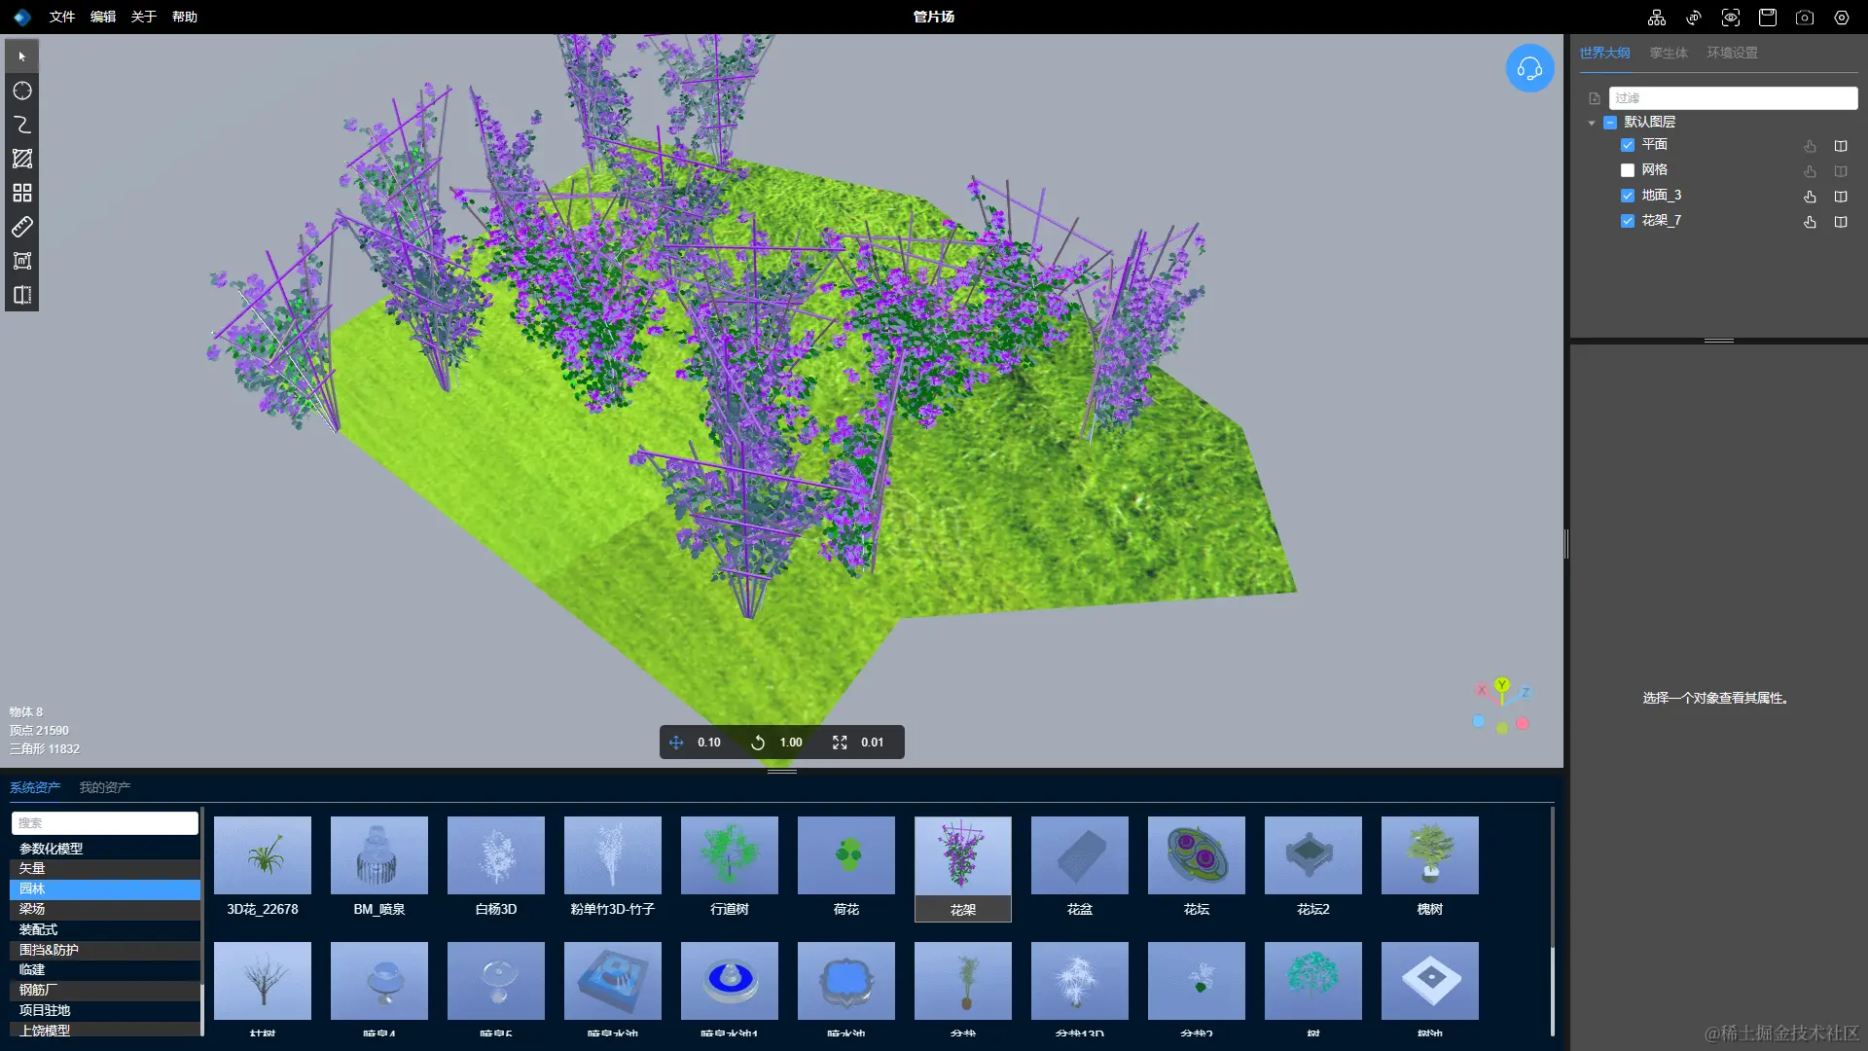Click the 2D view switch icon
Image resolution: width=1868 pixels, height=1051 pixels.
pos(1694,18)
